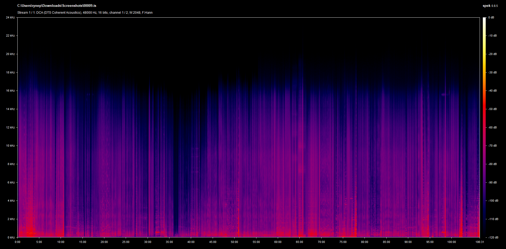506x249 pixels.
Task: Click the 35:00 time axis label
Action: 169,242
